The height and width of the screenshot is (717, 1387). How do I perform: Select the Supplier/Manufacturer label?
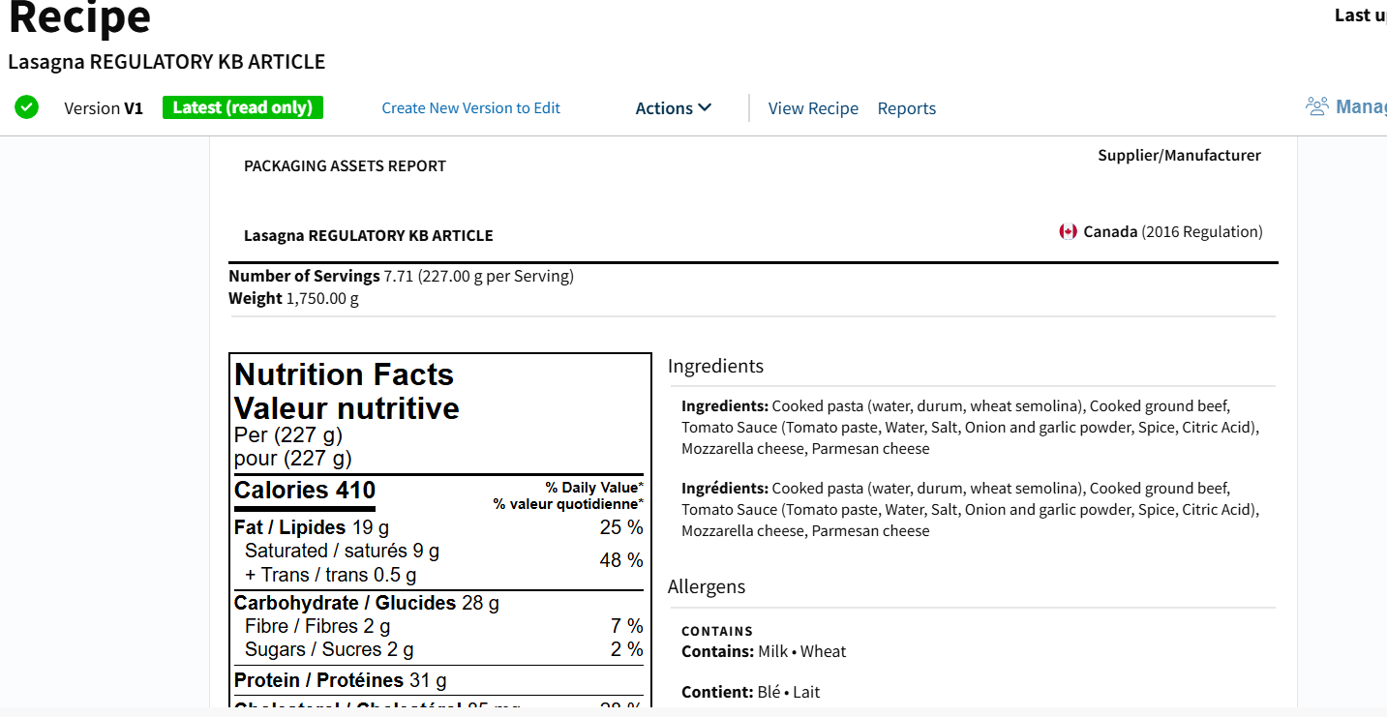pyautogui.click(x=1179, y=155)
